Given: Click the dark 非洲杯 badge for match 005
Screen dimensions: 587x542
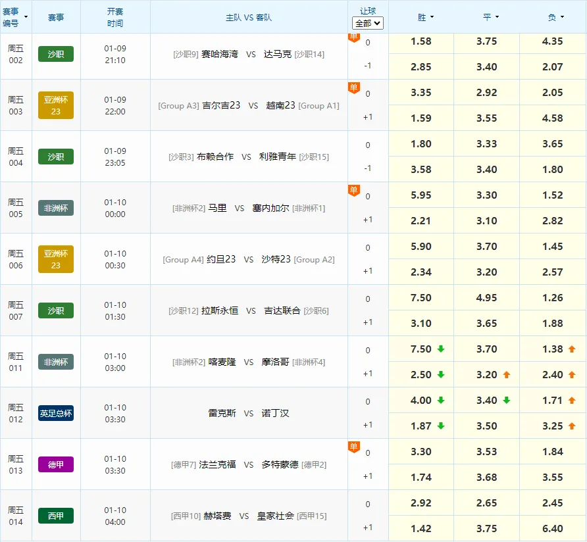Looking at the screenshot, I should [x=55, y=208].
